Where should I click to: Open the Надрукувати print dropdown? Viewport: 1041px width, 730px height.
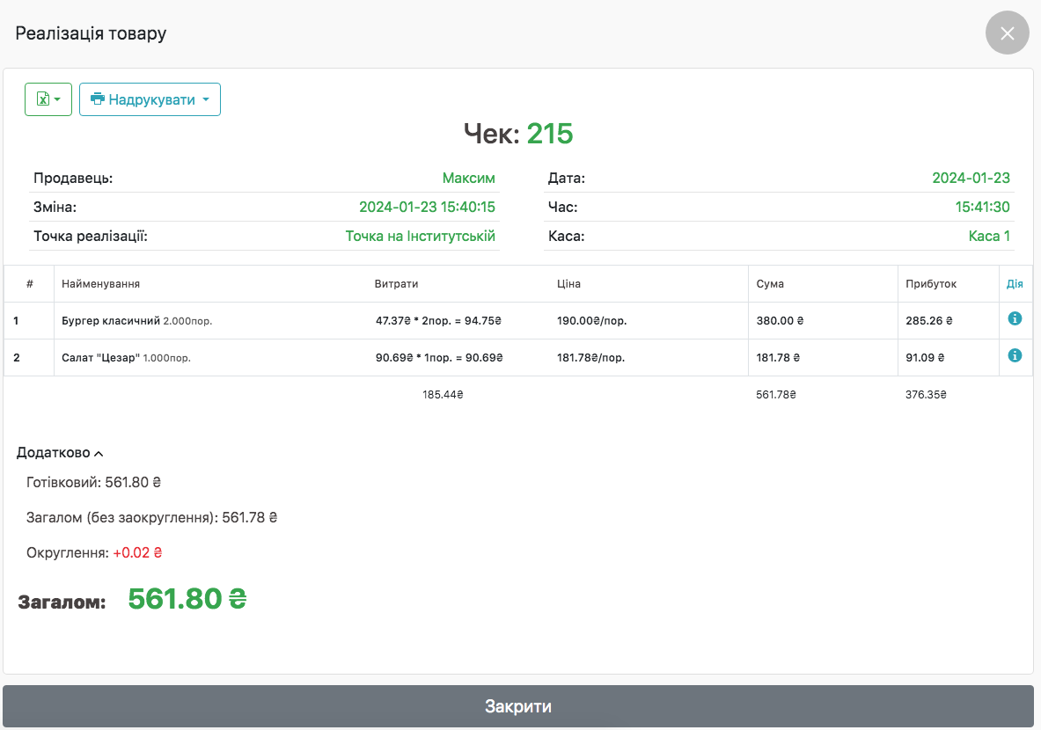click(x=150, y=99)
